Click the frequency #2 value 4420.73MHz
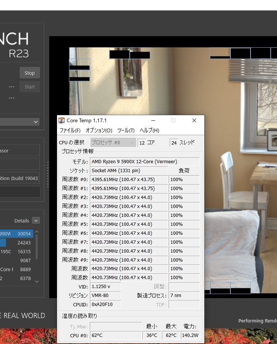 129,198
